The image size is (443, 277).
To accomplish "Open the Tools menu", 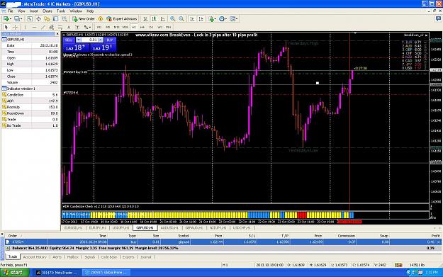I will (x=61, y=11).
